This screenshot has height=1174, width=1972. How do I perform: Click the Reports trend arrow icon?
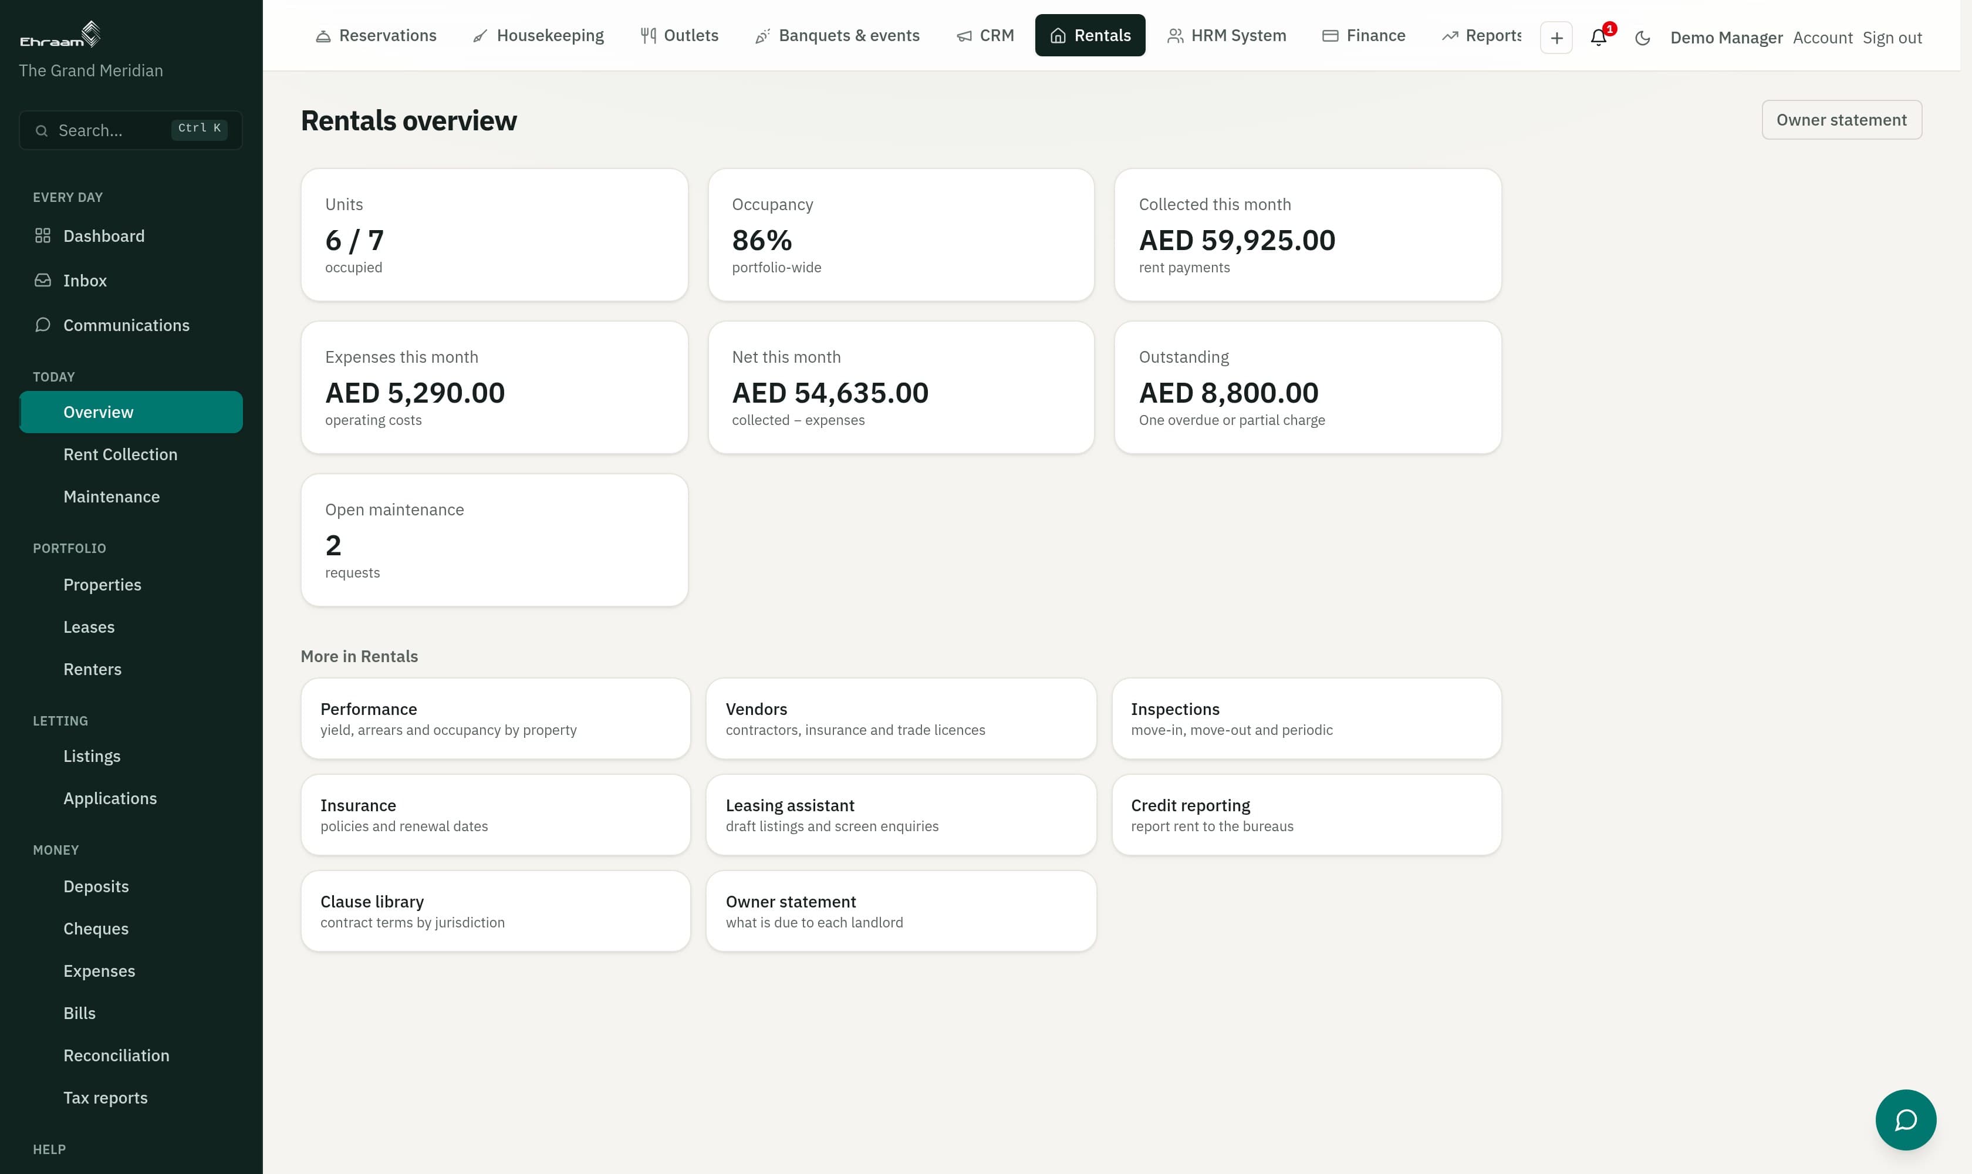click(x=1449, y=36)
